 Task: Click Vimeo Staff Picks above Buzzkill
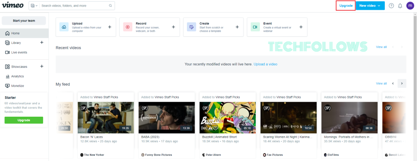[228, 97]
